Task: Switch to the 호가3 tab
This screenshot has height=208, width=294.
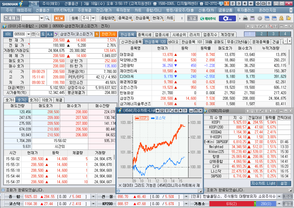Action: (x=34, y=100)
